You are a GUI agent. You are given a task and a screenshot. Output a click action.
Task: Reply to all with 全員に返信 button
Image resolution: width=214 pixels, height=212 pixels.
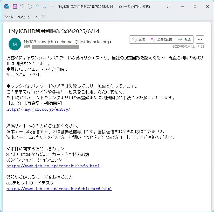(x=162, y=39)
